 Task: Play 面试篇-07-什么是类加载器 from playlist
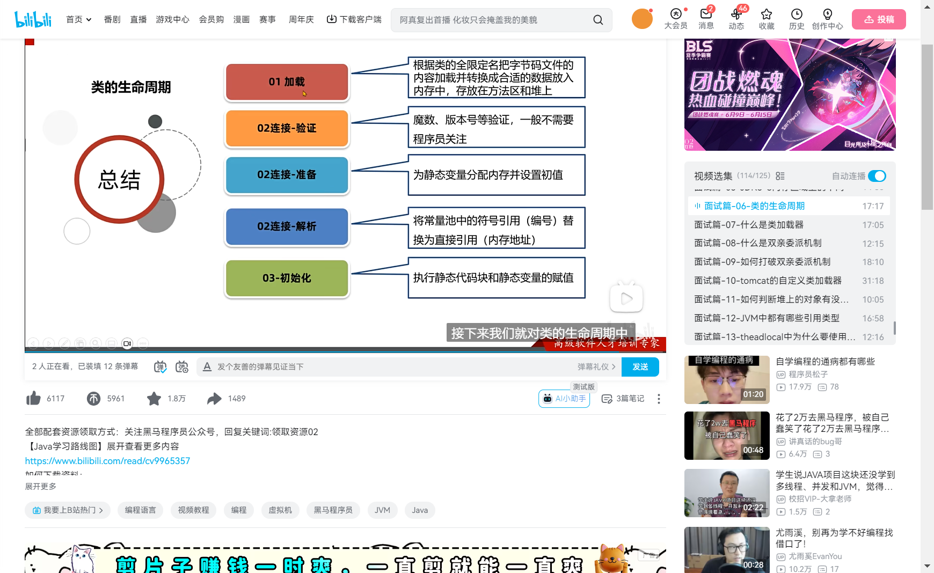pos(789,225)
